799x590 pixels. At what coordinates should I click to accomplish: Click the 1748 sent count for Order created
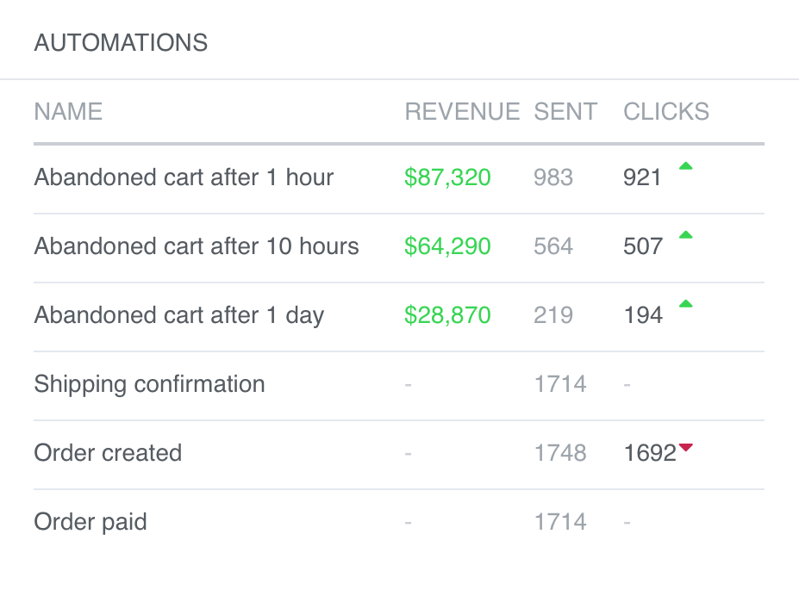click(560, 453)
